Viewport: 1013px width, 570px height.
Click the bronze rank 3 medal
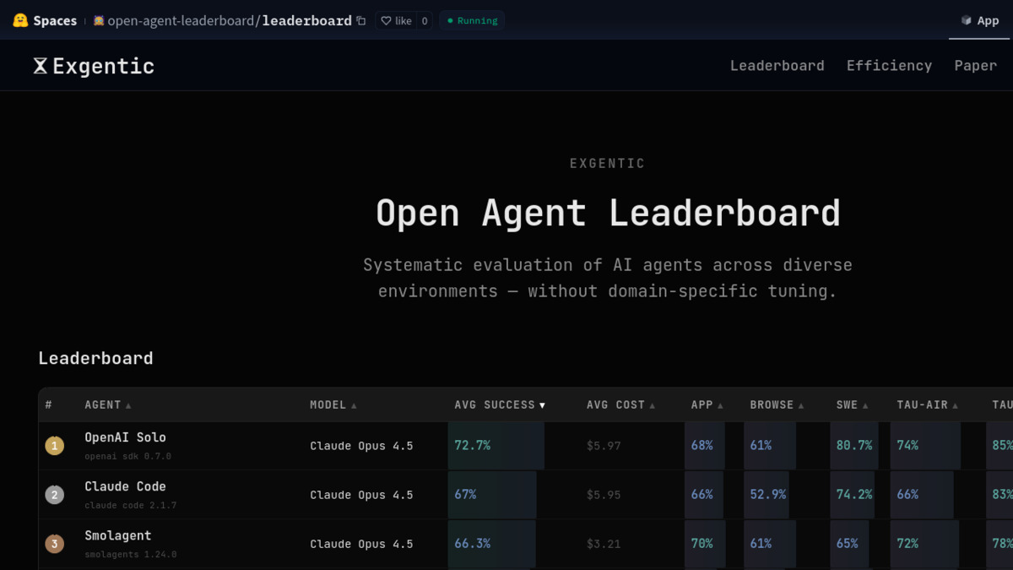[54, 544]
